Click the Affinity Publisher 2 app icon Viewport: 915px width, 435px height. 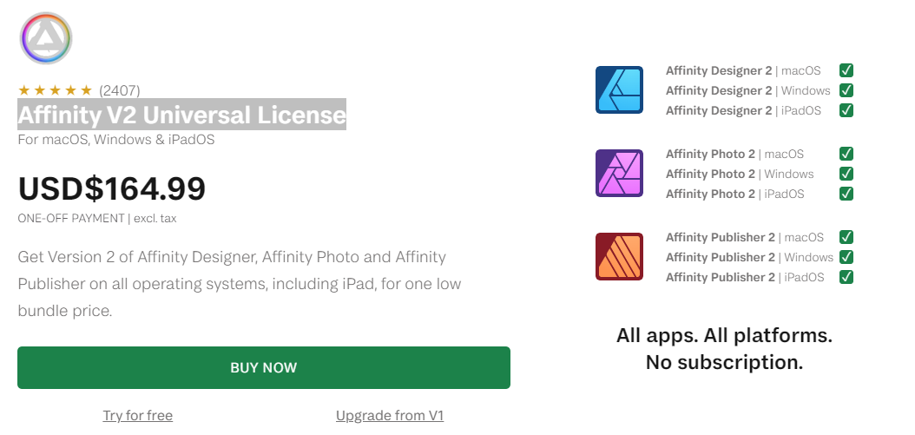[x=619, y=257]
